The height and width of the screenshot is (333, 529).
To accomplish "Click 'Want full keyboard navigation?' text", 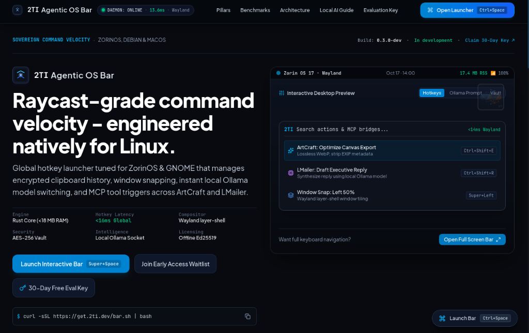I will pos(315,240).
